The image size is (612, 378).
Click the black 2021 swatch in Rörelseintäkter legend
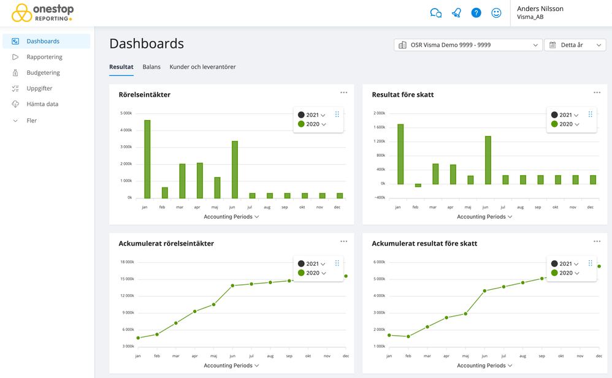301,115
